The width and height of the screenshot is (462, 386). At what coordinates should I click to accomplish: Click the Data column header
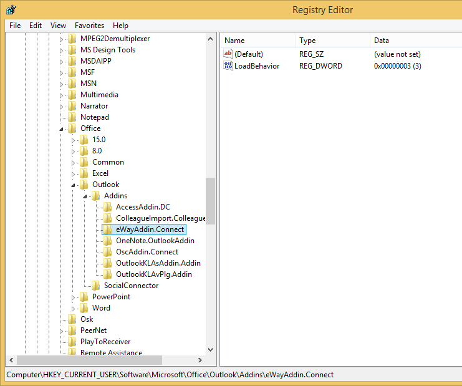416,41
